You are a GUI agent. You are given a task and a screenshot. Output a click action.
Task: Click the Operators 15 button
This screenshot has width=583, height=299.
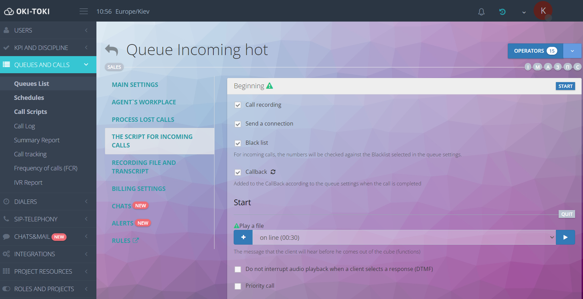pyautogui.click(x=535, y=51)
